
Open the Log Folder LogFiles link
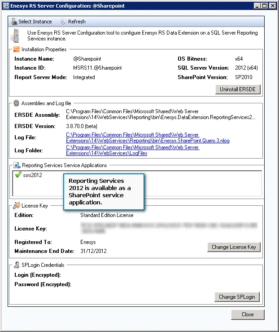[132, 150]
